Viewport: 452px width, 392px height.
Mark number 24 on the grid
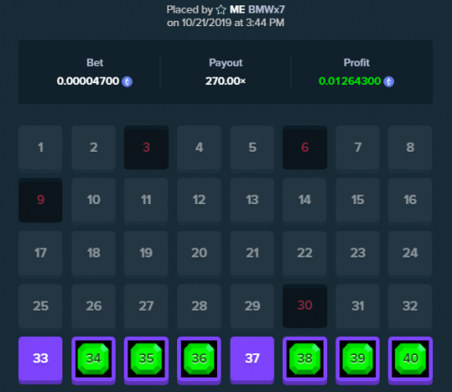pos(410,253)
